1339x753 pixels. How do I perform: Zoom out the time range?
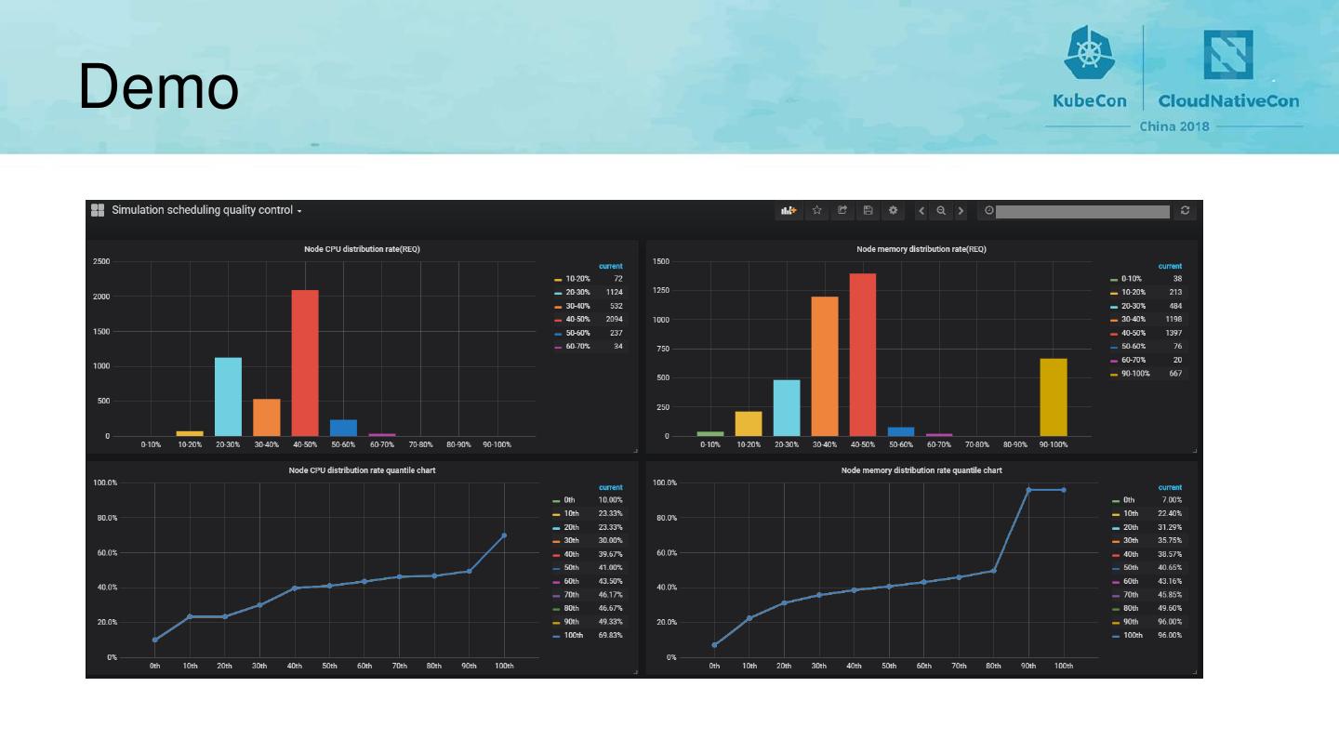point(941,211)
